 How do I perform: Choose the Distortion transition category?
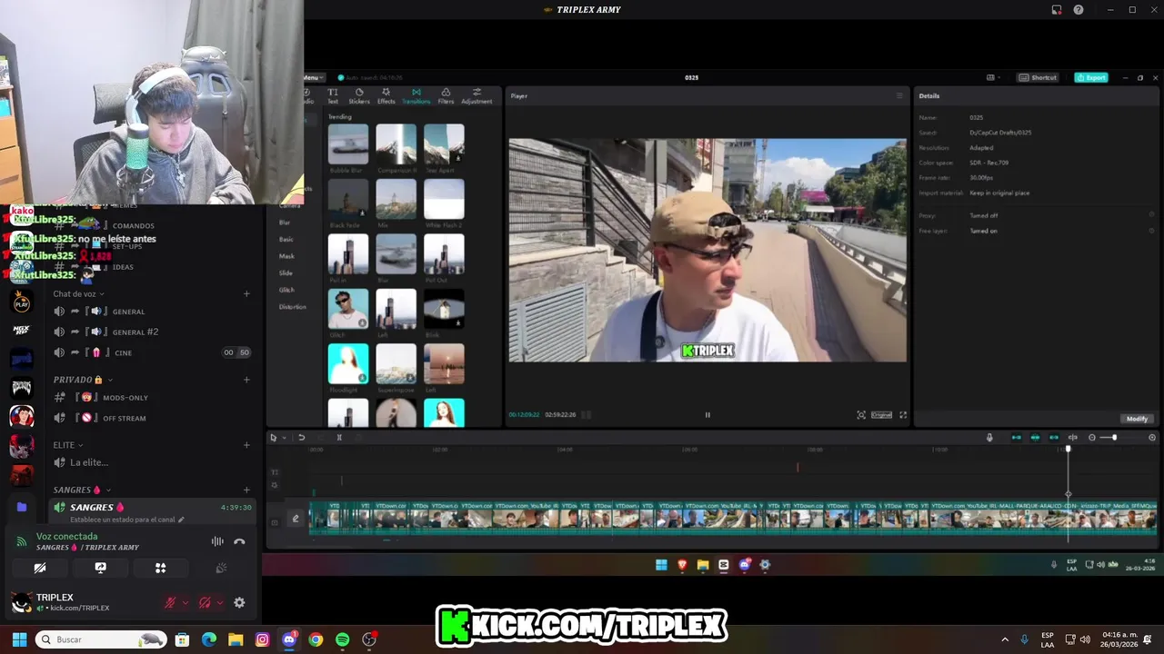292,306
